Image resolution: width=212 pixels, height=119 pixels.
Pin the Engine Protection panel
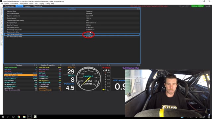point(59,65)
